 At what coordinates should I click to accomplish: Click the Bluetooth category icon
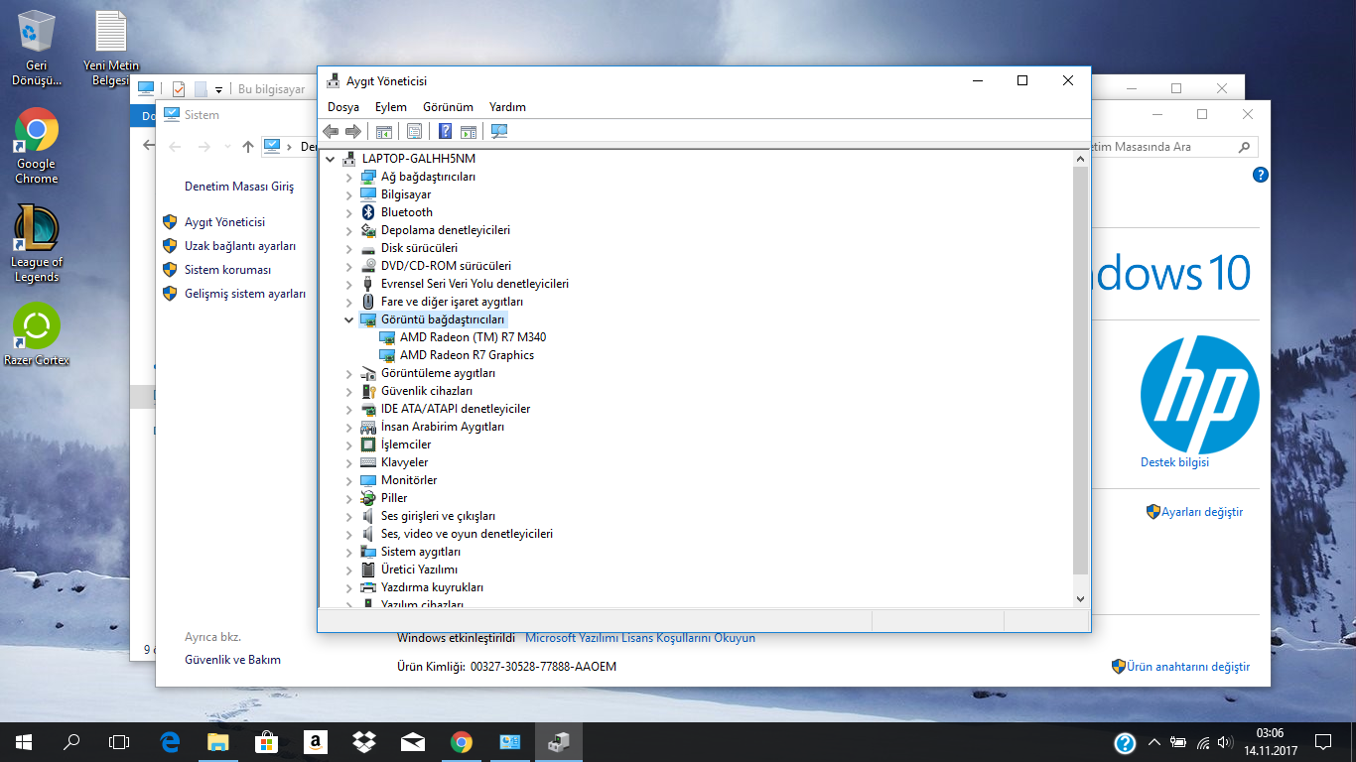(368, 212)
